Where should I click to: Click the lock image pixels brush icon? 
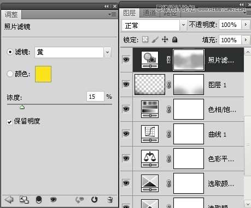point(155,40)
